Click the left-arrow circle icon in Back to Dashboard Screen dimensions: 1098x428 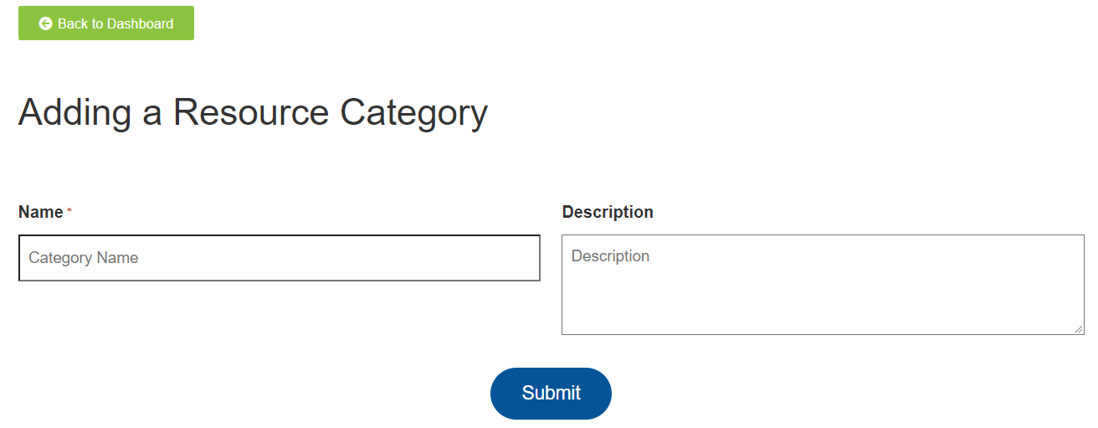[x=46, y=23]
